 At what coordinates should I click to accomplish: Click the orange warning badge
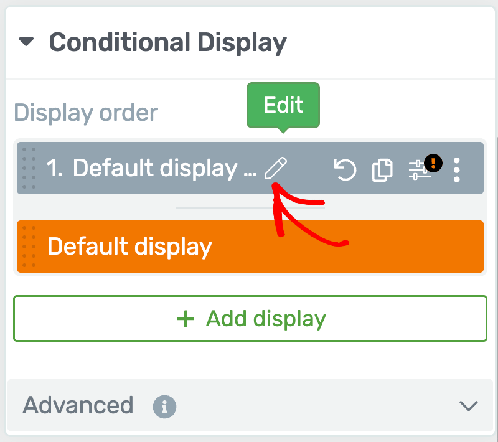(x=433, y=163)
